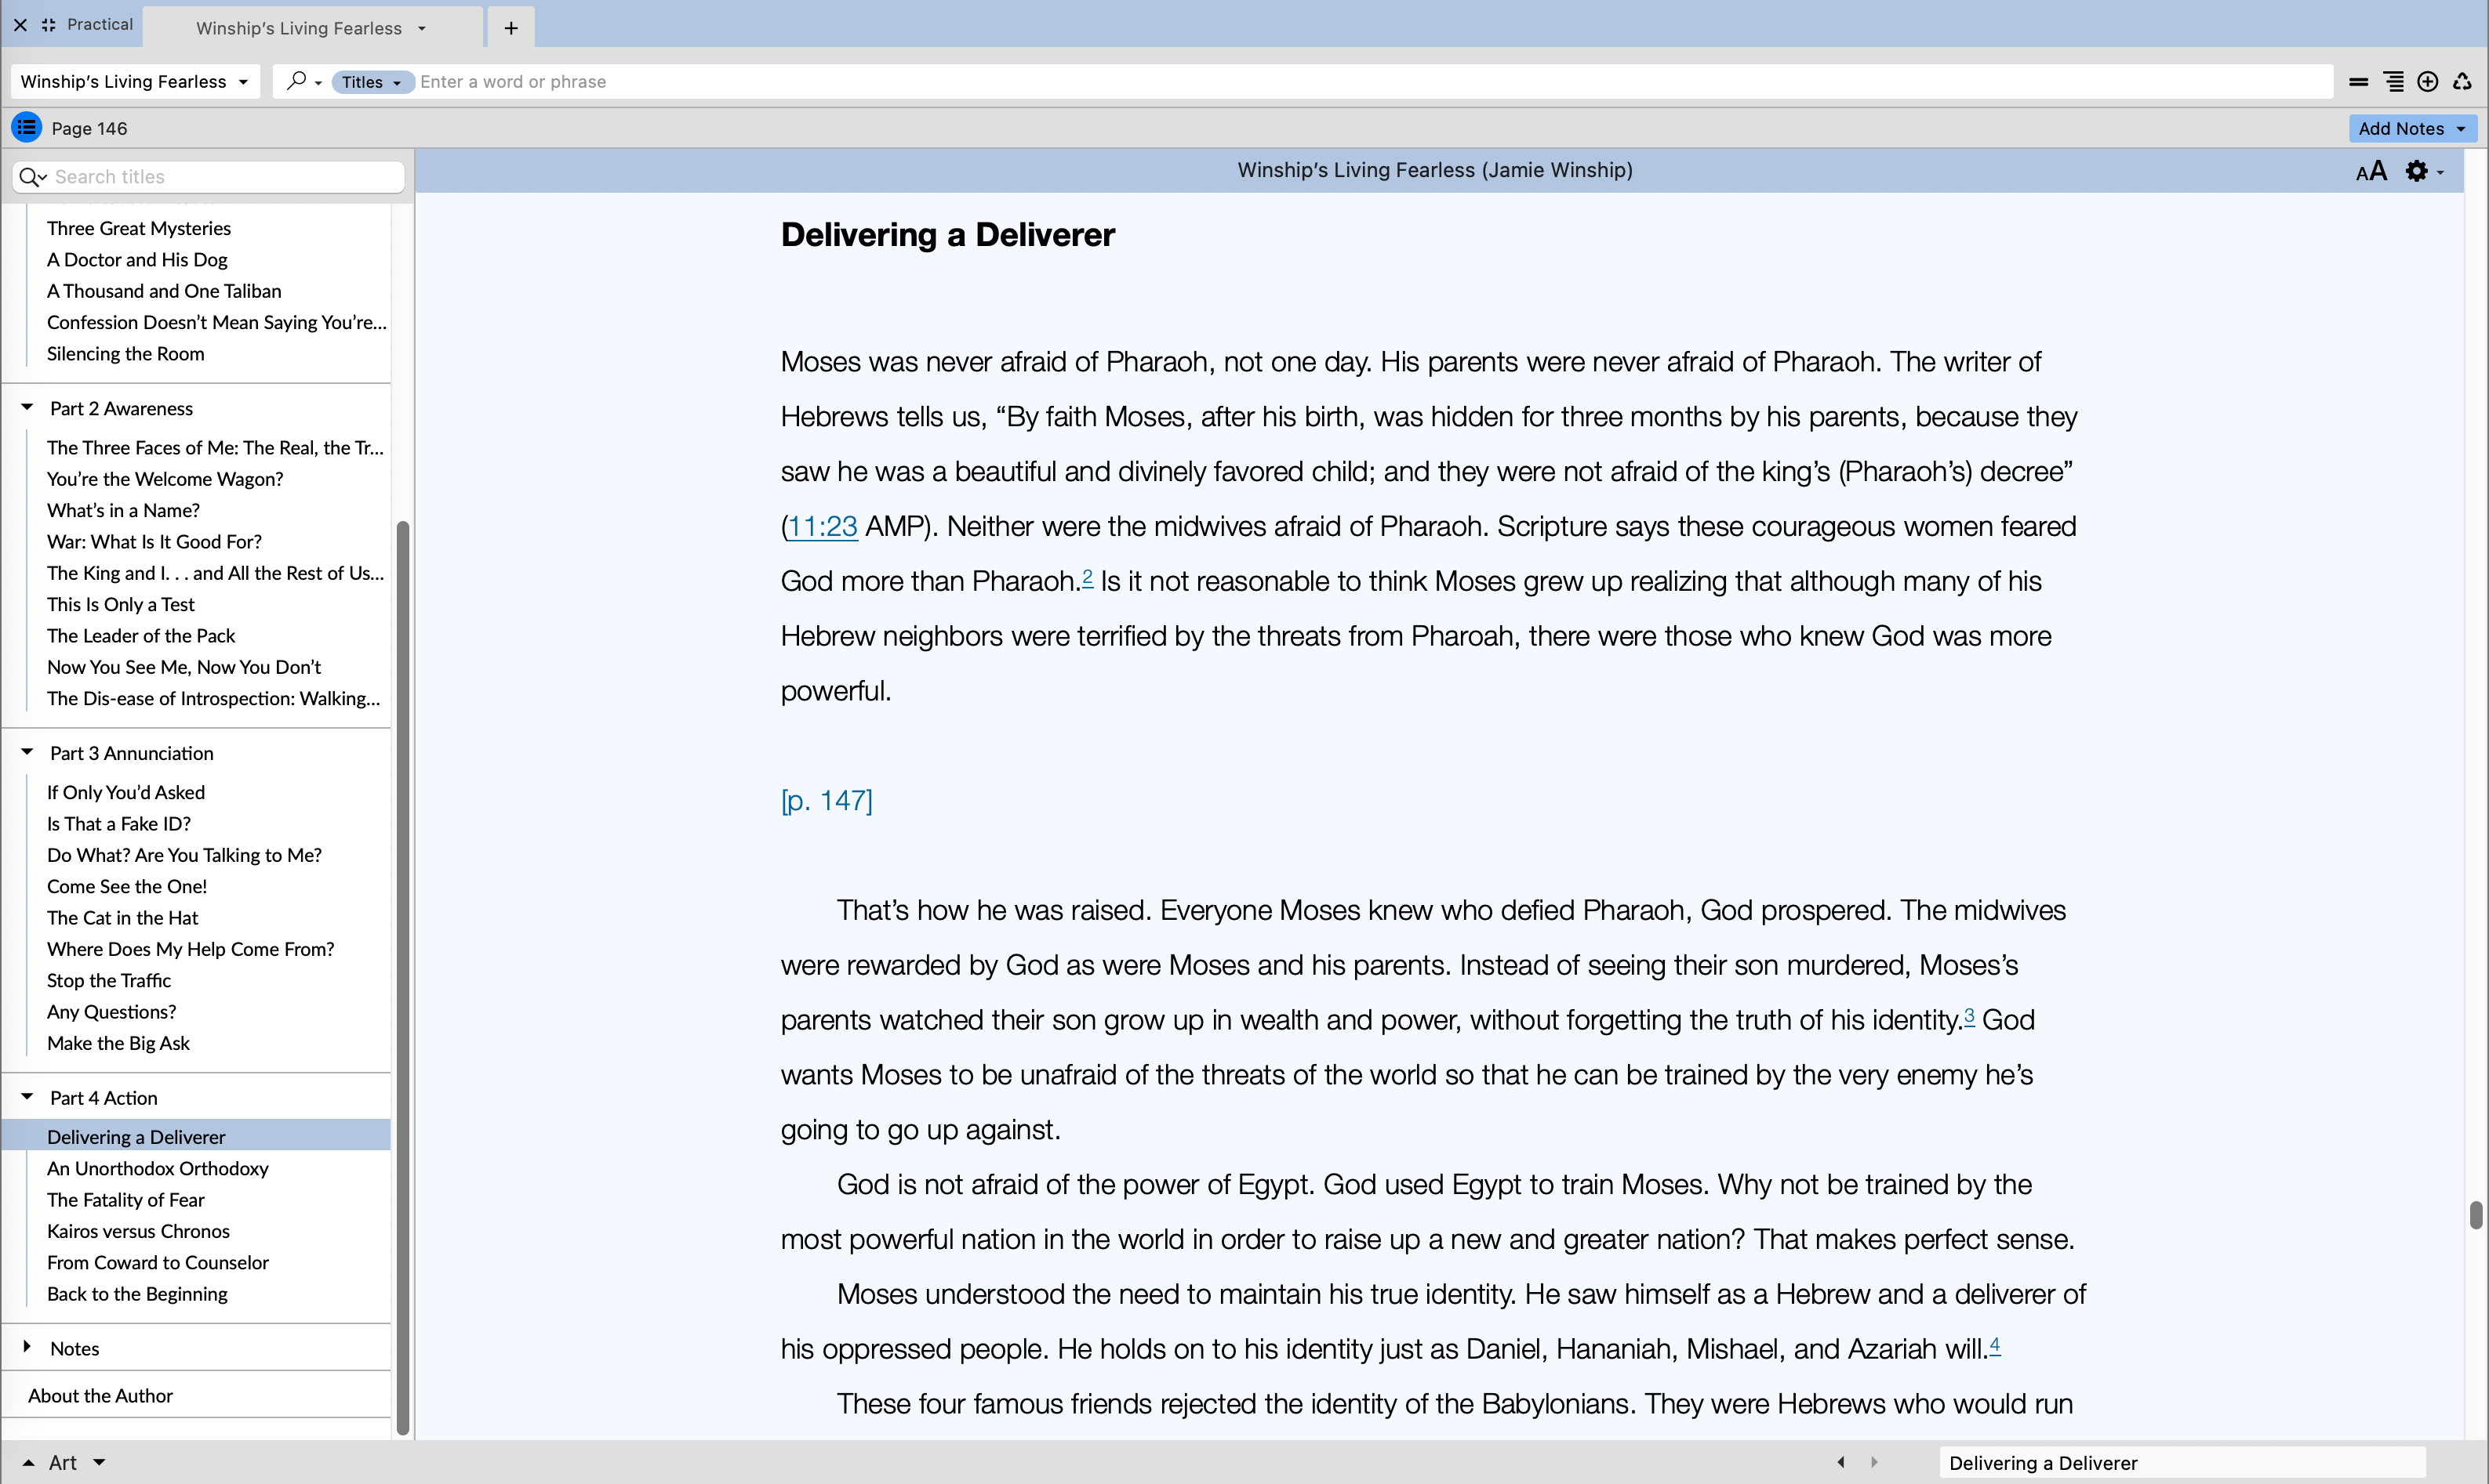Image resolution: width=2489 pixels, height=1484 pixels.
Task: Open the Winship's Living Fearless tab dropdown arrow
Action: (x=421, y=28)
